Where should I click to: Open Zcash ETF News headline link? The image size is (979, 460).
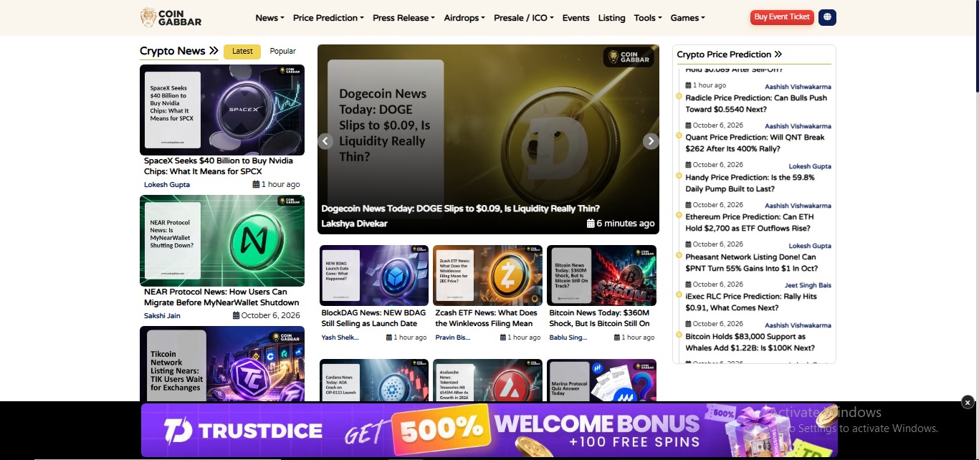[x=487, y=318]
